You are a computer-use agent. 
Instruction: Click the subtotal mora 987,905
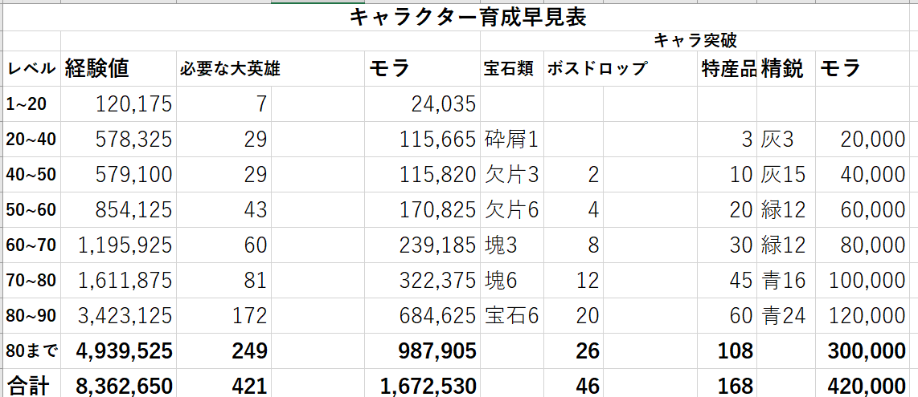(422, 350)
